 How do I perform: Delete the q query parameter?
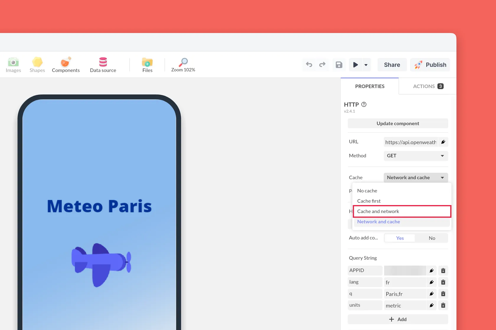(443, 294)
